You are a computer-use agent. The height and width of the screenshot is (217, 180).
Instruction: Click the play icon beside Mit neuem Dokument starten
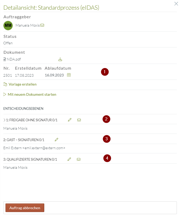[5, 94]
